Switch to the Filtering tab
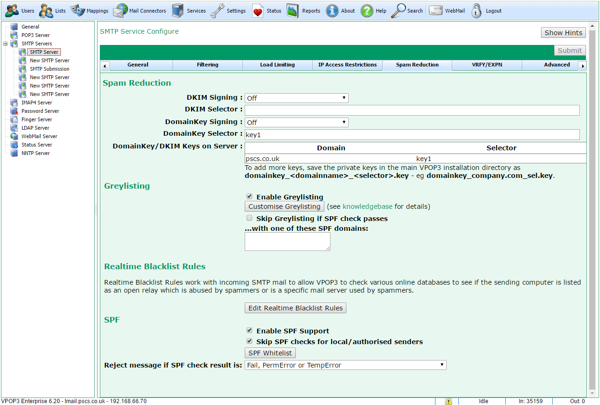This screenshot has width=600, height=405. click(208, 65)
